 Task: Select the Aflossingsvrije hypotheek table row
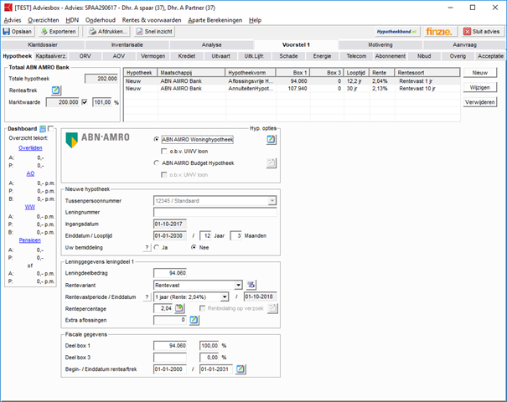pos(292,81)
